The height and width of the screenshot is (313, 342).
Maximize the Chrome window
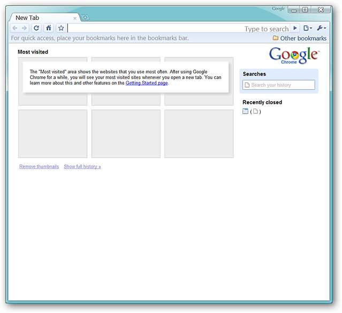click(305, 10)
